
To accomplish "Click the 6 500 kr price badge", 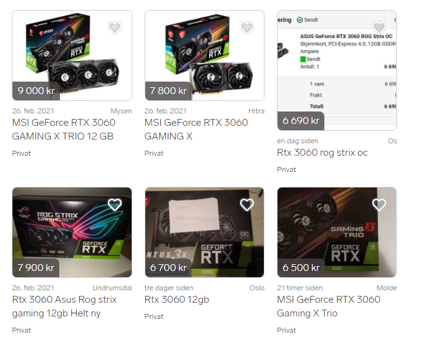I will coord(301,268).
